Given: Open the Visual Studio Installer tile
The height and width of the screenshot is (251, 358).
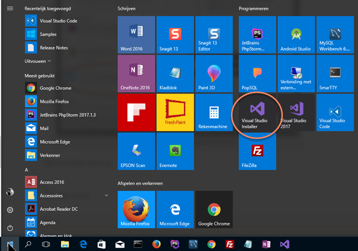Looking at the screenshot, I should pos(257,112).
